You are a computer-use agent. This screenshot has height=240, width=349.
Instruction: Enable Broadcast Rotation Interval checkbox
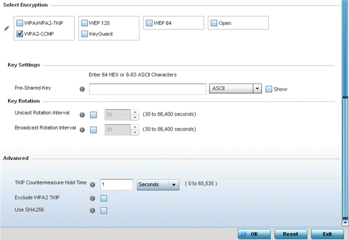tap(93, 130)
